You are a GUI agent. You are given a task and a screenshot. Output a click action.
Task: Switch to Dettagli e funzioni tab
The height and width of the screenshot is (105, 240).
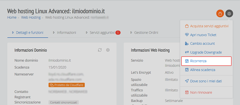[28, 32]
